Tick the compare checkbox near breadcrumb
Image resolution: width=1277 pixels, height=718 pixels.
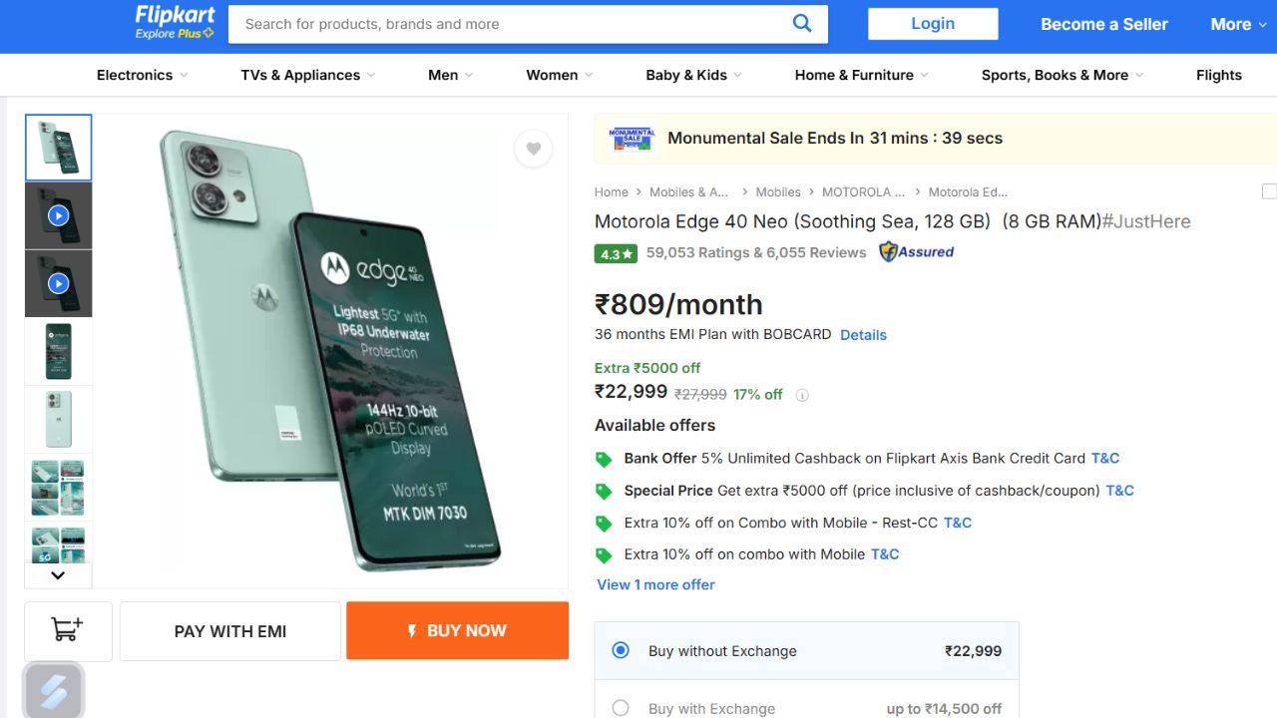point(1269,191)
